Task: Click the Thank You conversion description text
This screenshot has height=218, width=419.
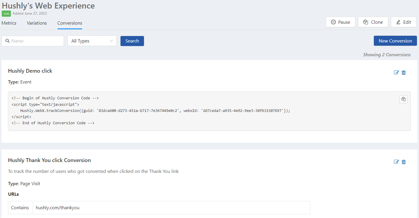Action: point(93,171)
